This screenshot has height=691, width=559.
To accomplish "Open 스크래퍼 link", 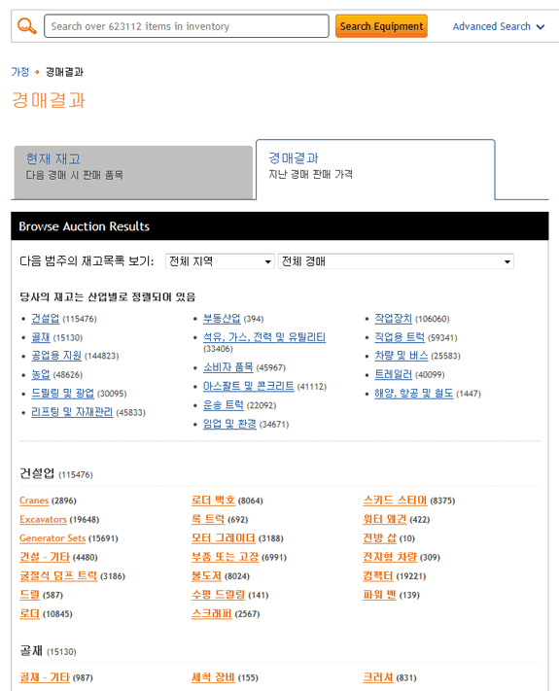I will click(x=211, y=614).
